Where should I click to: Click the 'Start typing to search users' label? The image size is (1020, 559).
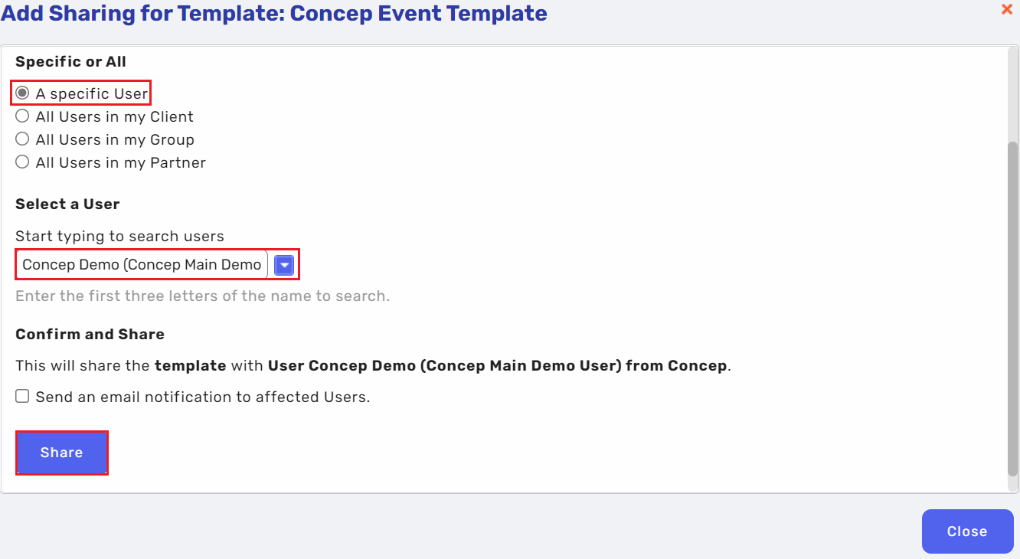coord(119,236)
